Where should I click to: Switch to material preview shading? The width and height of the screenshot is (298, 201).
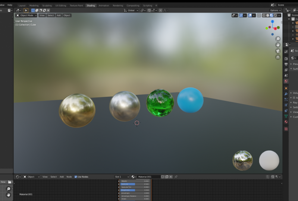272,15
